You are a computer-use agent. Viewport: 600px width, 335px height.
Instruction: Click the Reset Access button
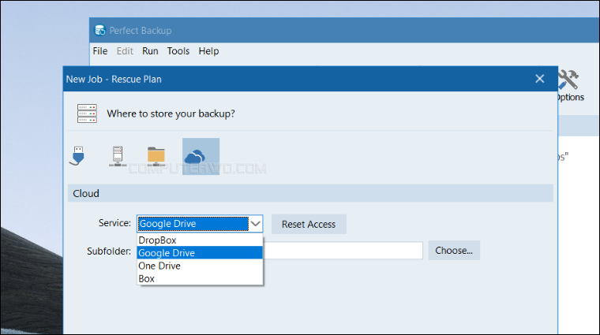point(309,224)
